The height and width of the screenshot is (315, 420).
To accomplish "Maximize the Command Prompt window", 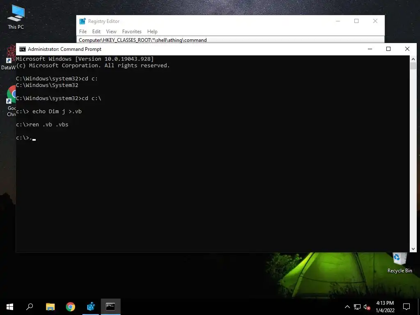I will coord(388,49).
